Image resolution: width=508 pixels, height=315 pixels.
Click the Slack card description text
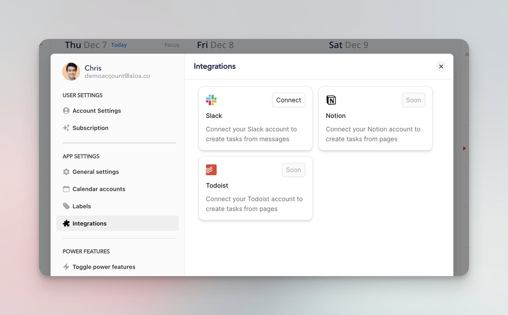coord(251,134)
